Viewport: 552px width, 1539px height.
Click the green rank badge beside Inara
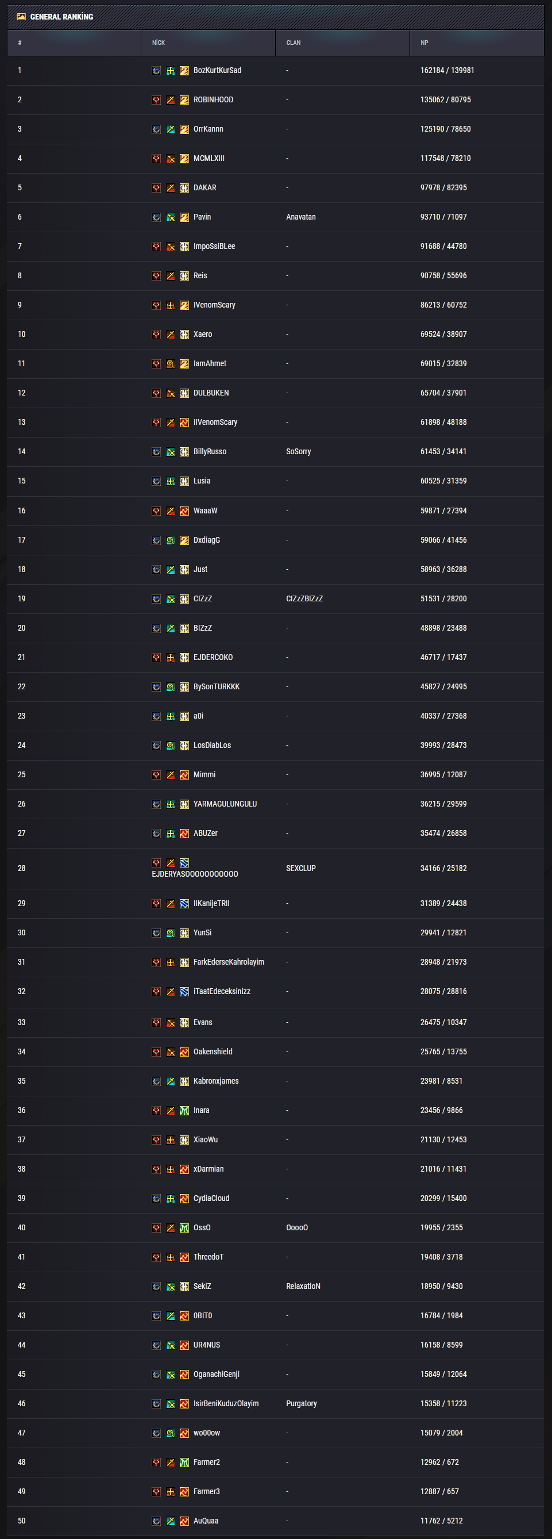click(x=184, y=1110)
